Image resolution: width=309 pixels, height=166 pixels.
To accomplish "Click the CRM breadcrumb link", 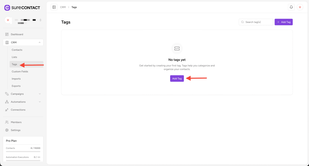I will coord(63,7).
